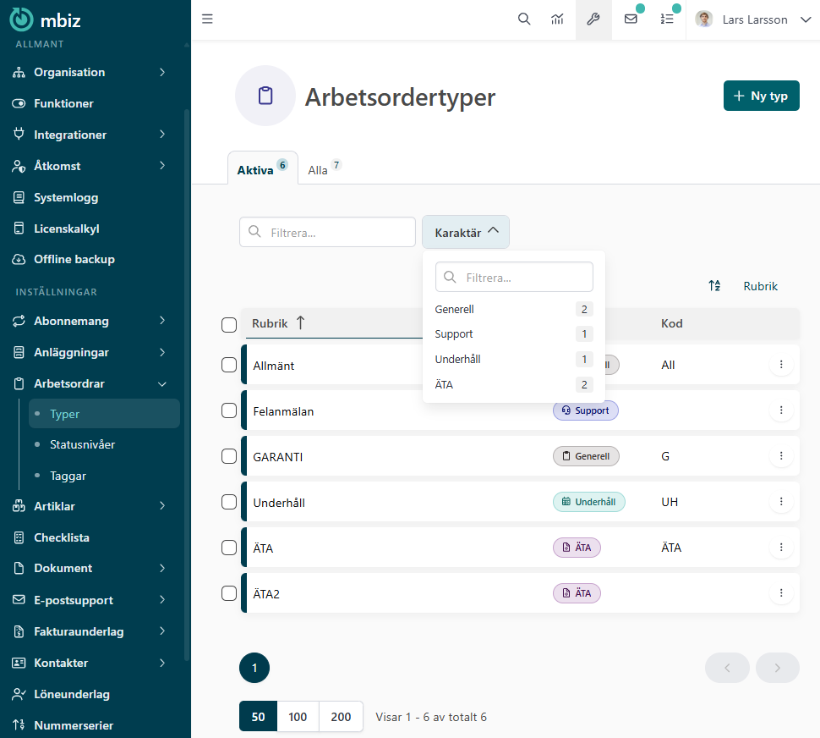Collapse the Karaktär filter dropdown
Viewport: 820px width, 738px height.
tap(466, 232)
